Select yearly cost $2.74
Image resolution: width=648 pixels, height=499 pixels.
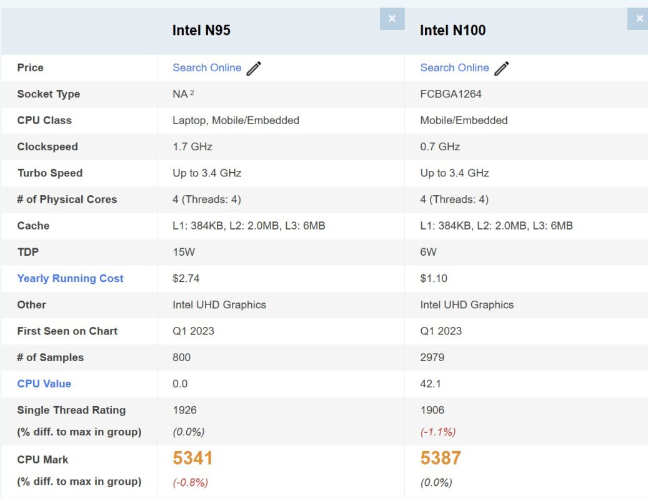pos(186,278)
